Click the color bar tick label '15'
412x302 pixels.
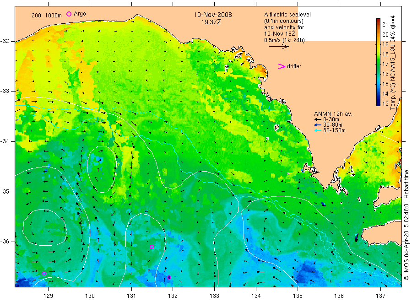click(x=385, y=84)
